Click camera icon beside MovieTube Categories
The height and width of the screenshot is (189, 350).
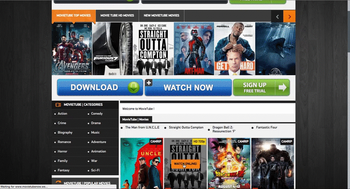(x=58, y=105)
